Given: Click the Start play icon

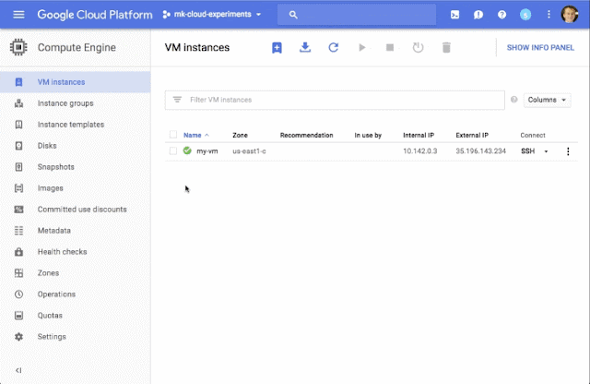Looking at the screenshot, I should point(361,47).
